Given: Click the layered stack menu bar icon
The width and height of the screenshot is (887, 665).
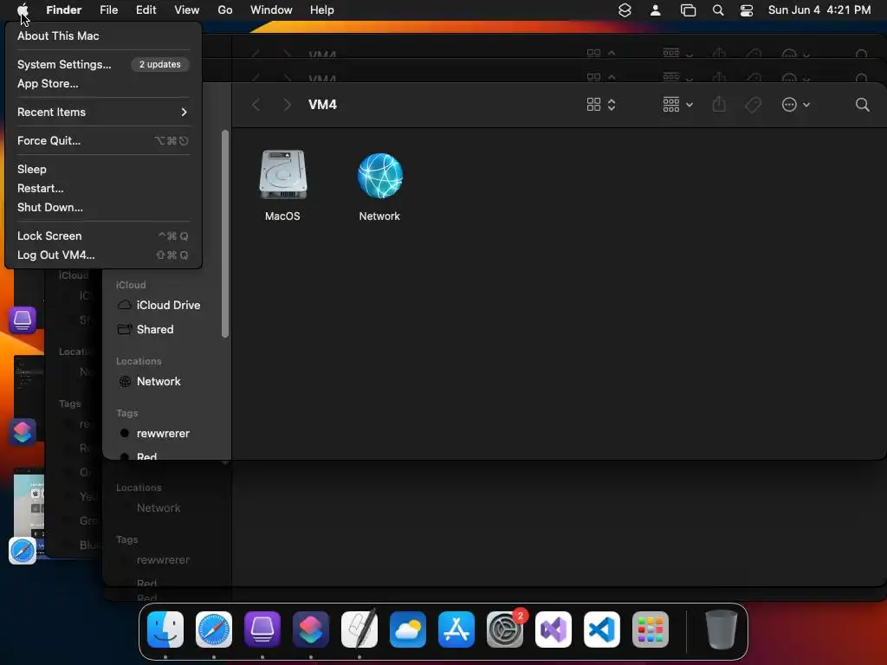Looking at the screenshot, I should 625,10.
